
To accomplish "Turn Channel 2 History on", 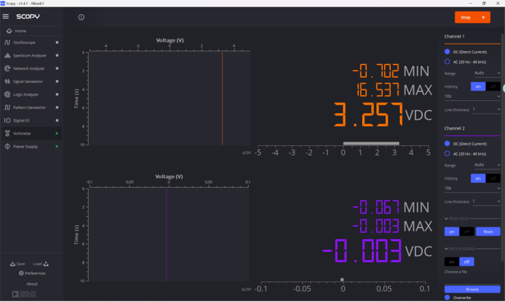I will pos(478,179).
